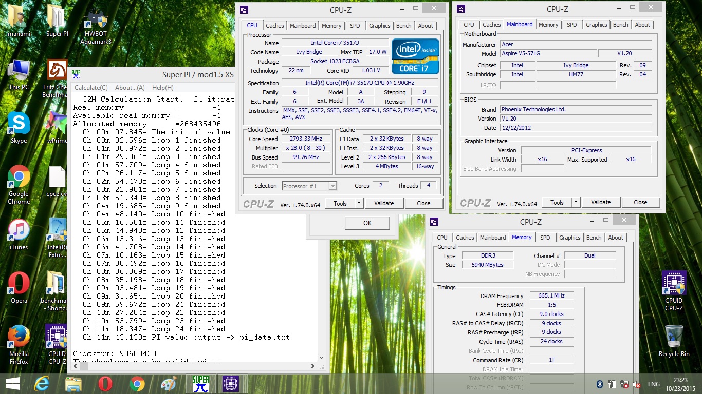Click Close button in Mainboard window
This screenshot has width=702, height=394.
click(640, 202)
